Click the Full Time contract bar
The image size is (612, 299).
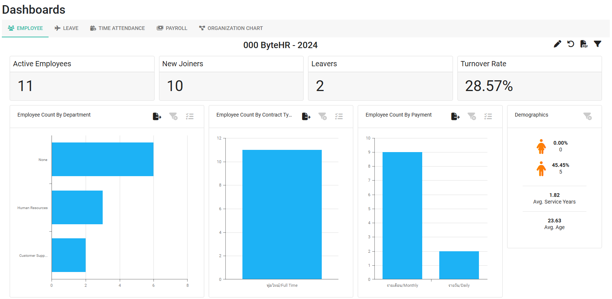282,214
